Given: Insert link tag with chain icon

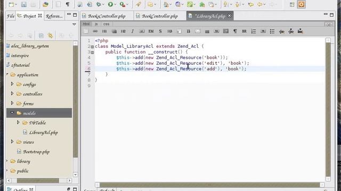Looking at the screenshot, I should pos(95,31).
